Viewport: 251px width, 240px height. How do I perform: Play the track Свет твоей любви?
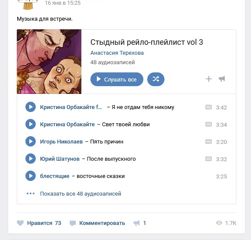coord(31,124)
